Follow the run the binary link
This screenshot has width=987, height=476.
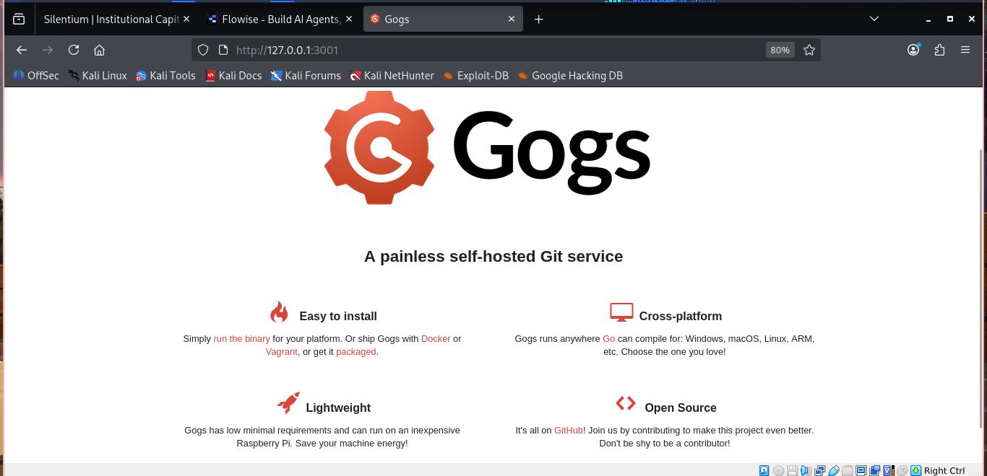coord(241,338)
